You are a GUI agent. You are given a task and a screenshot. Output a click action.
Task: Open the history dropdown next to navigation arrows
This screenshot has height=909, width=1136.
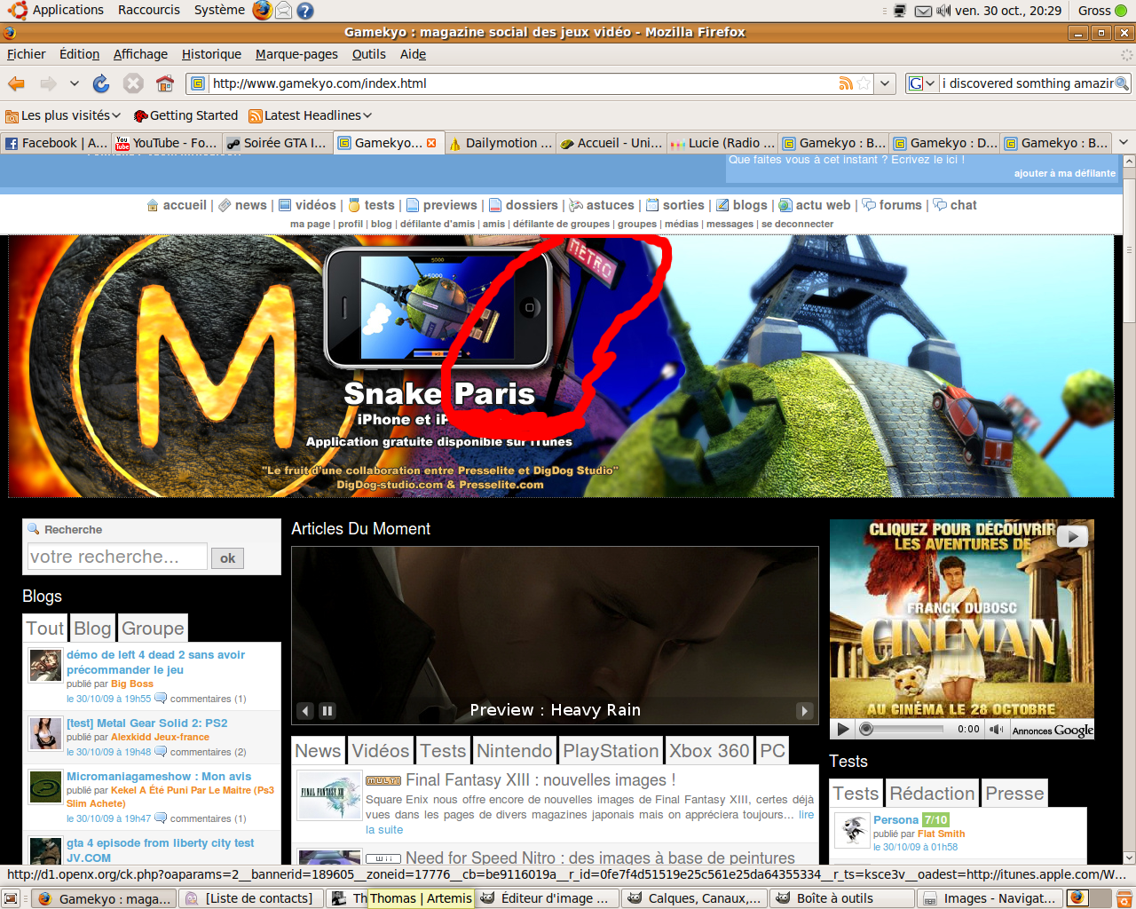75,83
